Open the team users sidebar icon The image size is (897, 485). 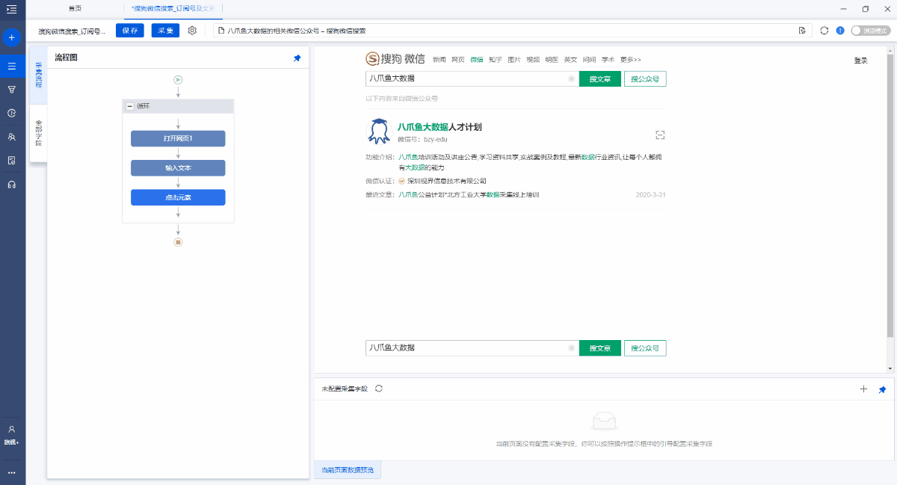pos(11,137)
